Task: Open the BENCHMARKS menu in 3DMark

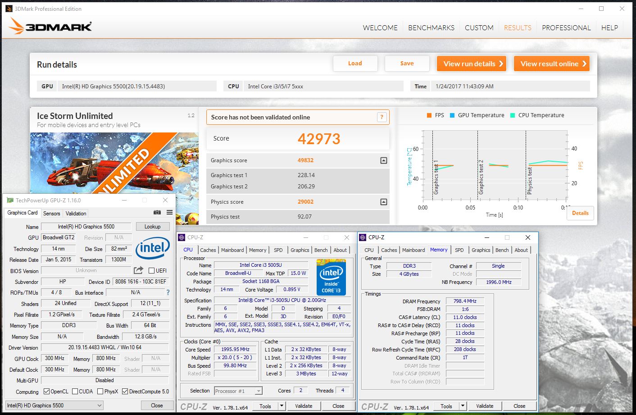Action: pos(431,27)
